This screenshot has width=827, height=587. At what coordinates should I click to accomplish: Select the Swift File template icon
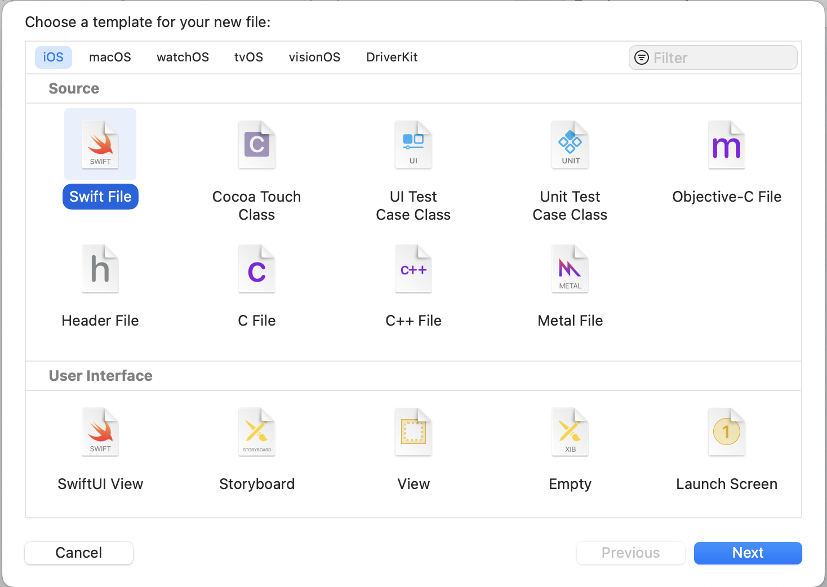click(x=100, y=144)
